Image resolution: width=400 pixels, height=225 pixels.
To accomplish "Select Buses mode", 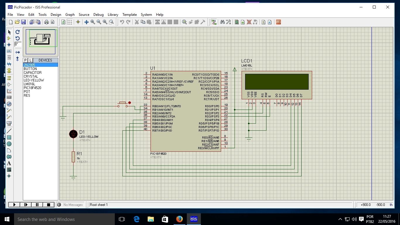I will 9,64.
